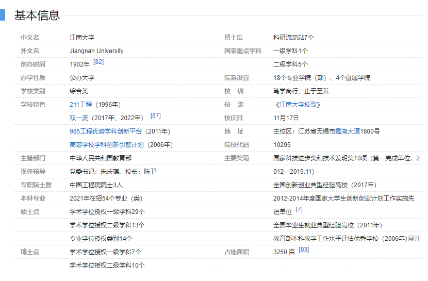Expand the awards list with 展开

(414, 239)
